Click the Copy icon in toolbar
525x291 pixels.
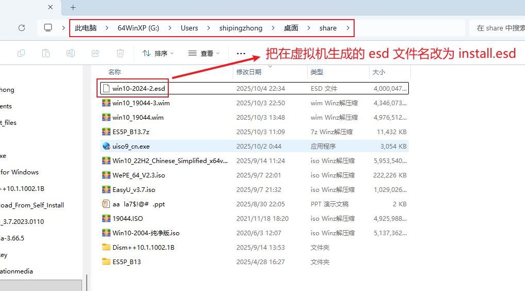coord(21,53)
